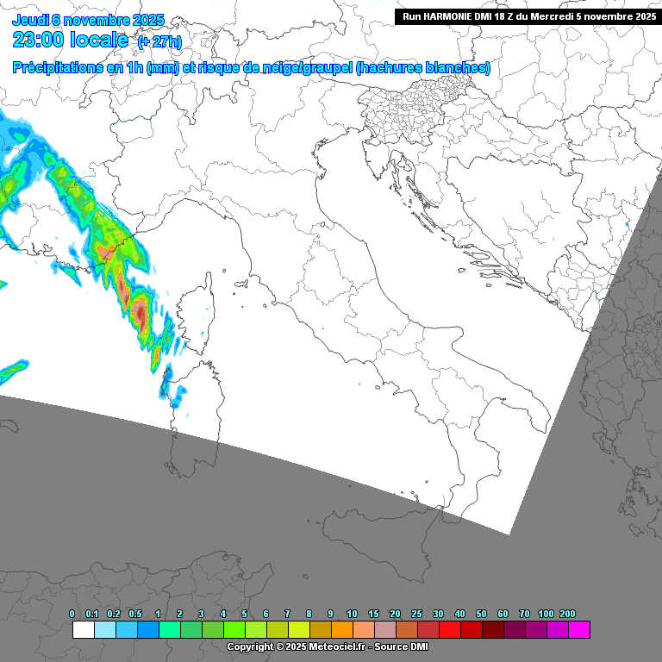Click the '23:00 locale' time heading

(x=71, y=40)
